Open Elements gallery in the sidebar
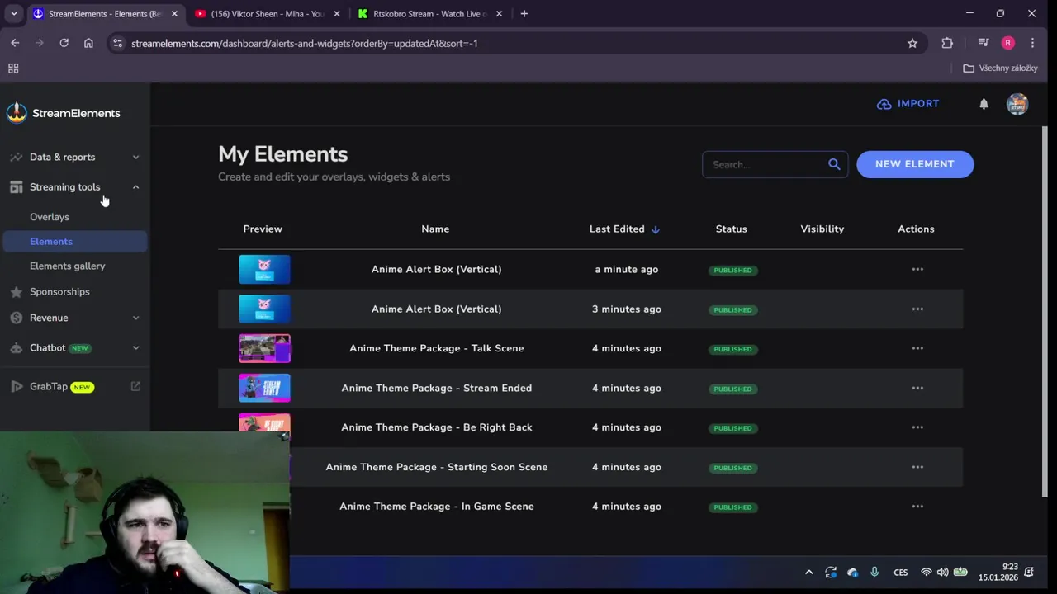Image resolution: width=1057 pixels, height=594 pixels. (x=68, y=266)
